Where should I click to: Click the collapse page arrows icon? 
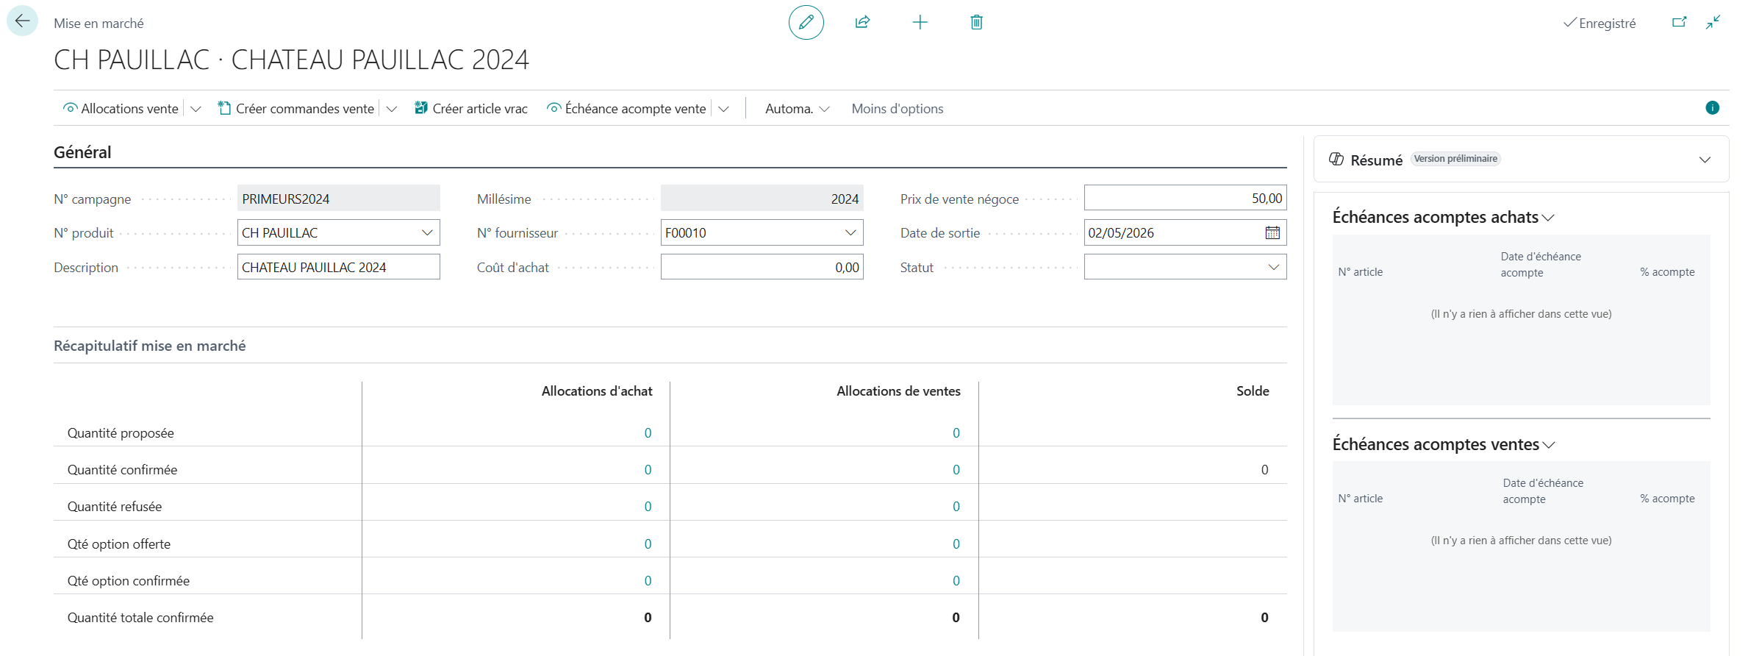[1713, 22]
